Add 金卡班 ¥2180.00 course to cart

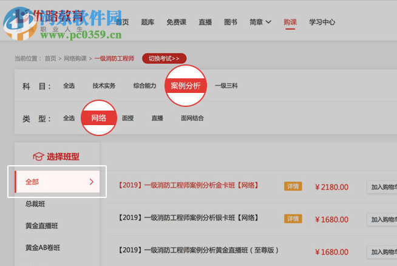pos(382,187)
